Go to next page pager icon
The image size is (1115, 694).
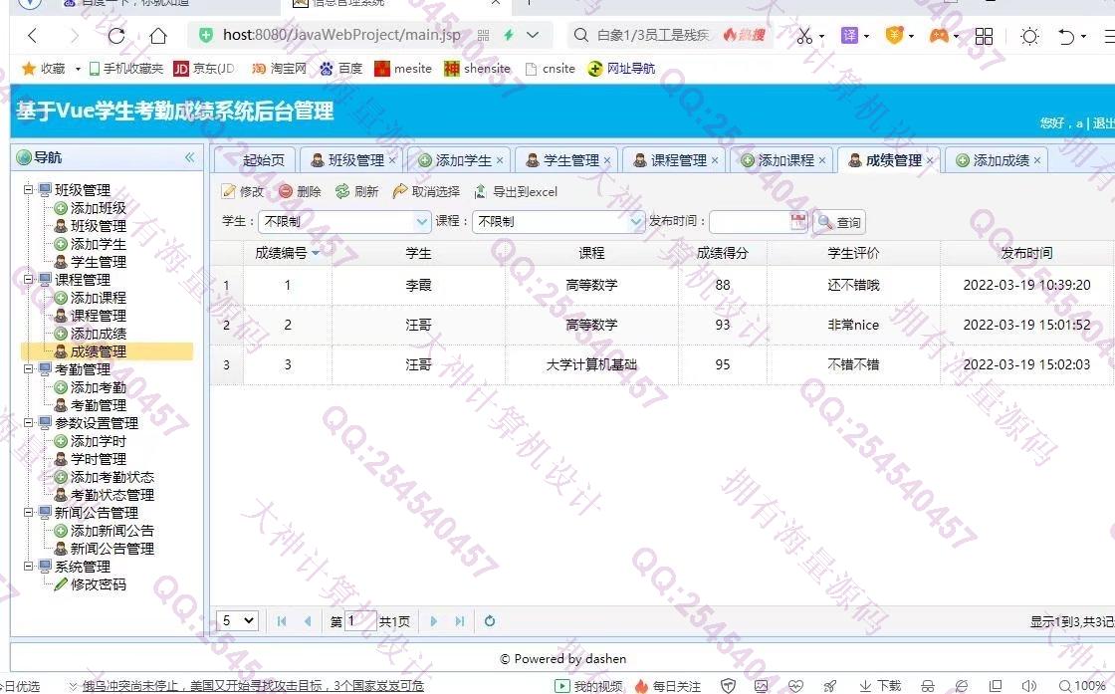click(x=434, y=620)
